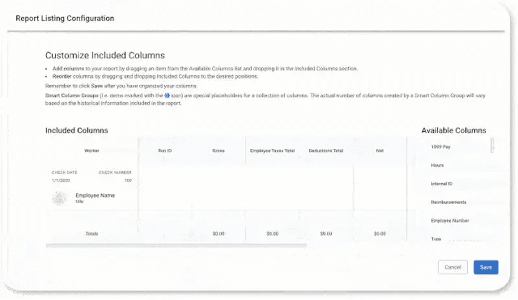Select the Type item in Available Columns
This screenshot has width=518, height=300.
[436, 239]
